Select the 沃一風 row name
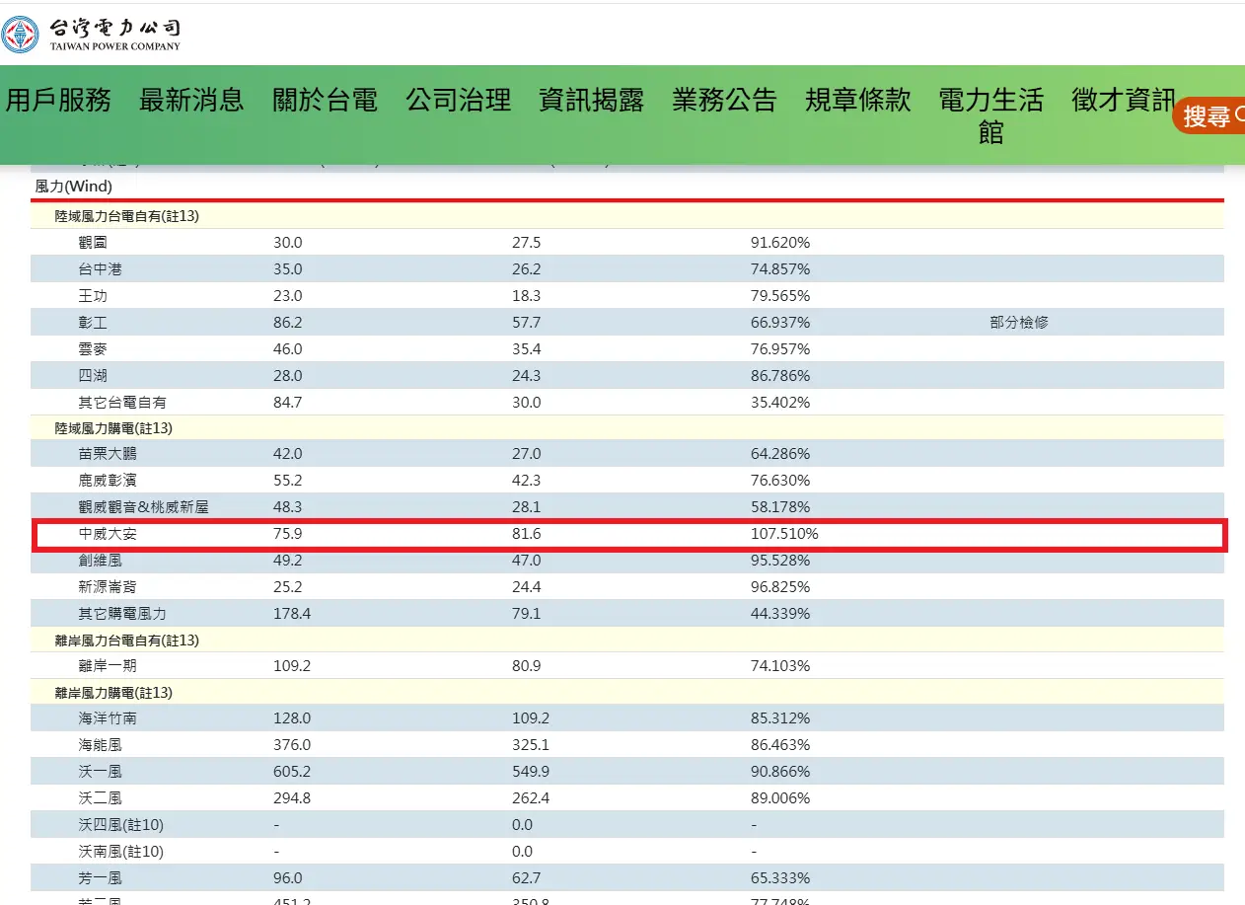The width and height of the screenshot is (1245, 905). [x=101, y=772]
